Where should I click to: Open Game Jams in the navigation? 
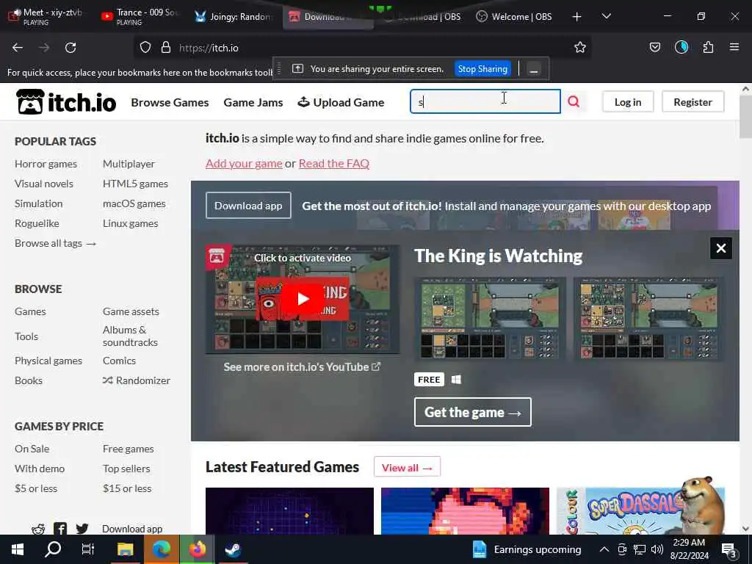(253, 103)
